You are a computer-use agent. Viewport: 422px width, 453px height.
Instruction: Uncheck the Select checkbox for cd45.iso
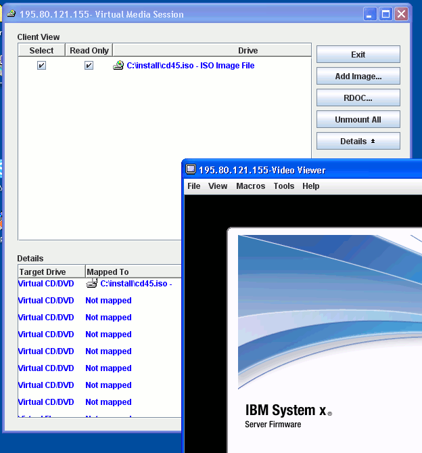coord(41,66)
